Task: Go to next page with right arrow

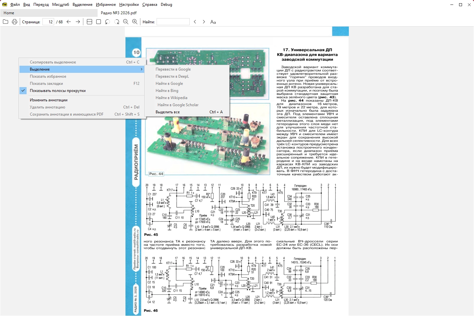Action: (x=78, y=22)
